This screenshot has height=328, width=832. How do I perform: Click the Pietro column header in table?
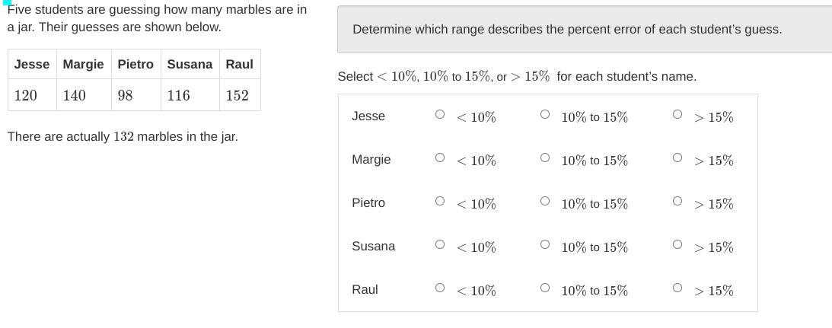click(135, 64)
